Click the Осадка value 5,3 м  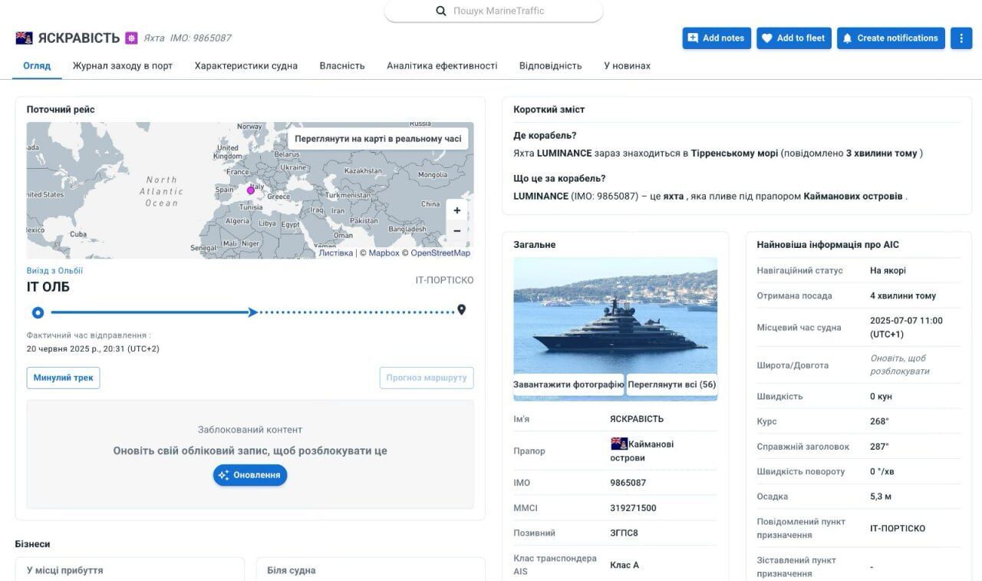pyautogui.click(x=881, y=497)
